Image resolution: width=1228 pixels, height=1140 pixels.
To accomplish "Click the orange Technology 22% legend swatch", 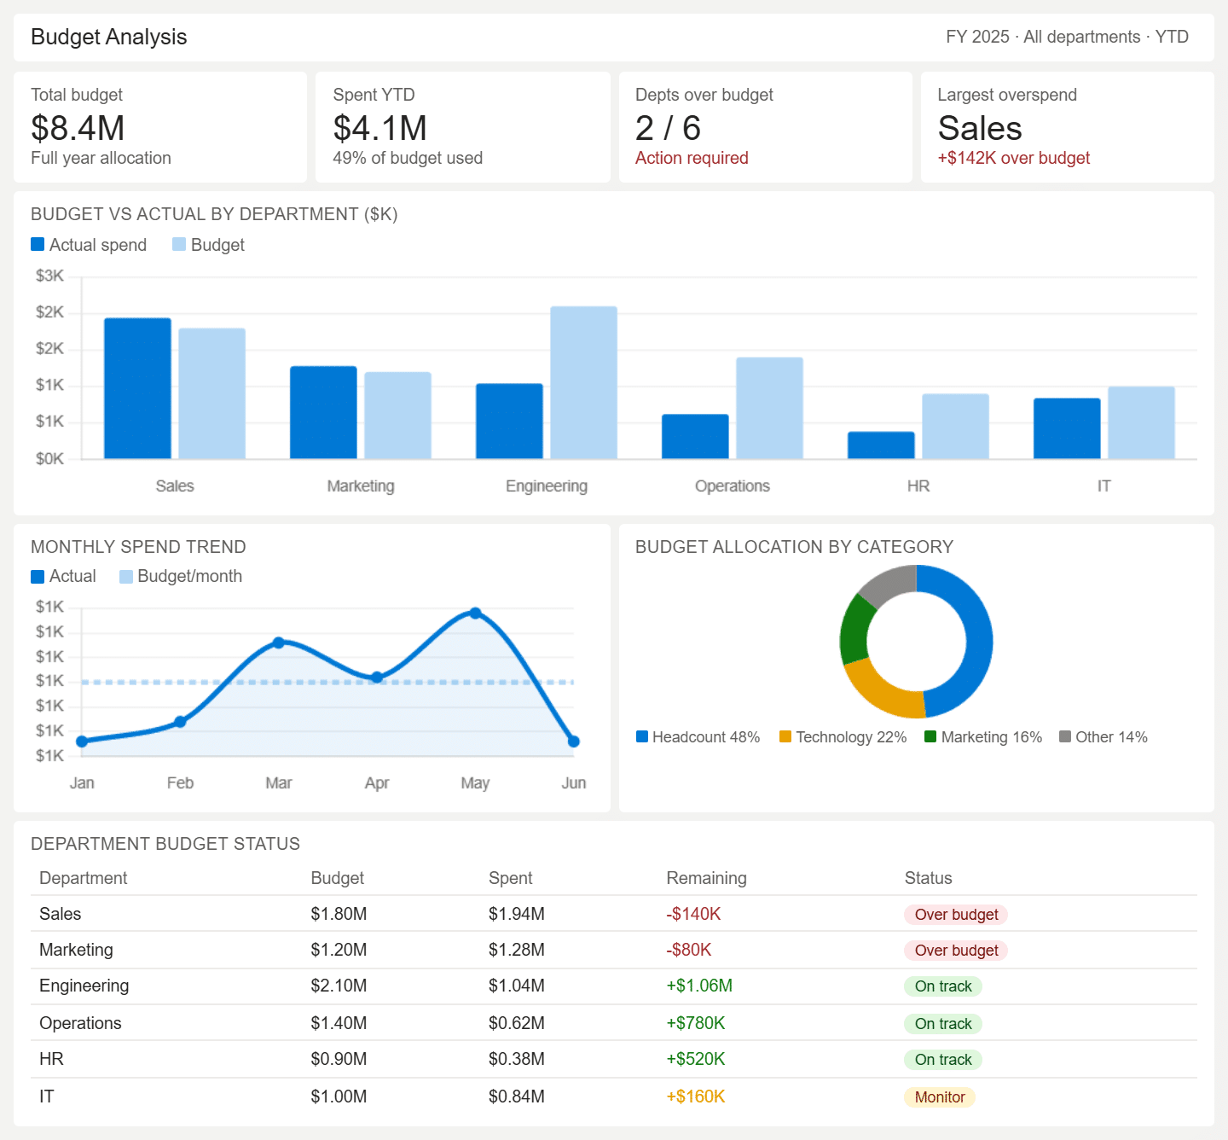I will tap(785, 736).
